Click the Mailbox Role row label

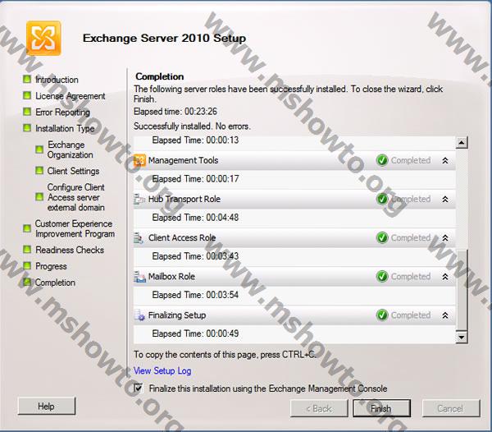coord(171,277)
